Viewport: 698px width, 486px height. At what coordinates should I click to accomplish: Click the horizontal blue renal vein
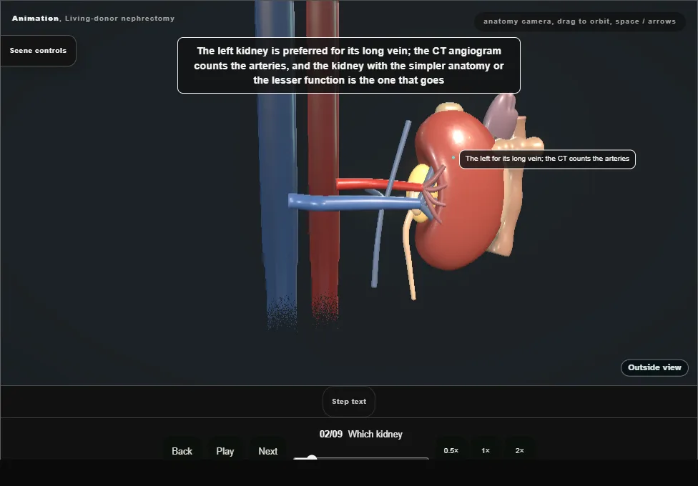(x=352, y=202)
